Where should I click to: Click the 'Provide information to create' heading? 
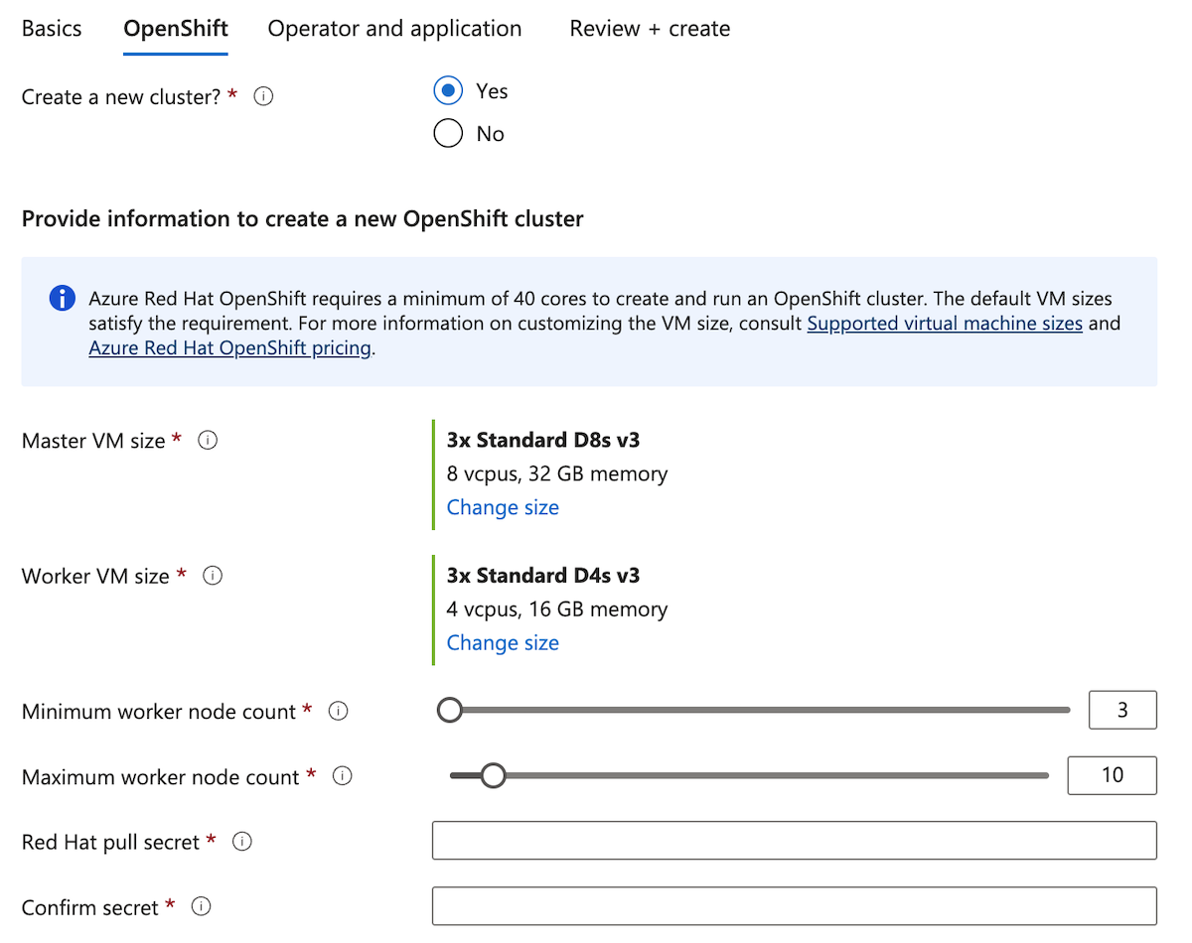[x=303, y=218]
